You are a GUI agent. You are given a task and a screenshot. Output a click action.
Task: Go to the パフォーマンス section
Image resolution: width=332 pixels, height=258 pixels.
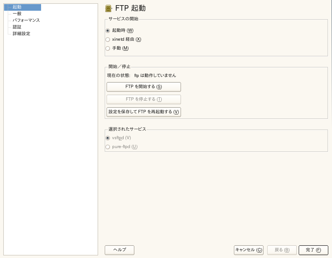26,20
